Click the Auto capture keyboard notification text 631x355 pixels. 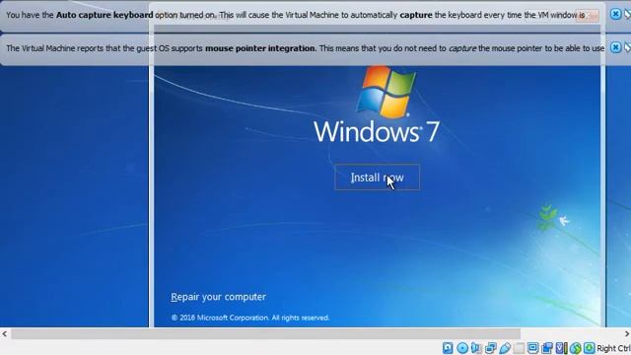click(296, 15)
